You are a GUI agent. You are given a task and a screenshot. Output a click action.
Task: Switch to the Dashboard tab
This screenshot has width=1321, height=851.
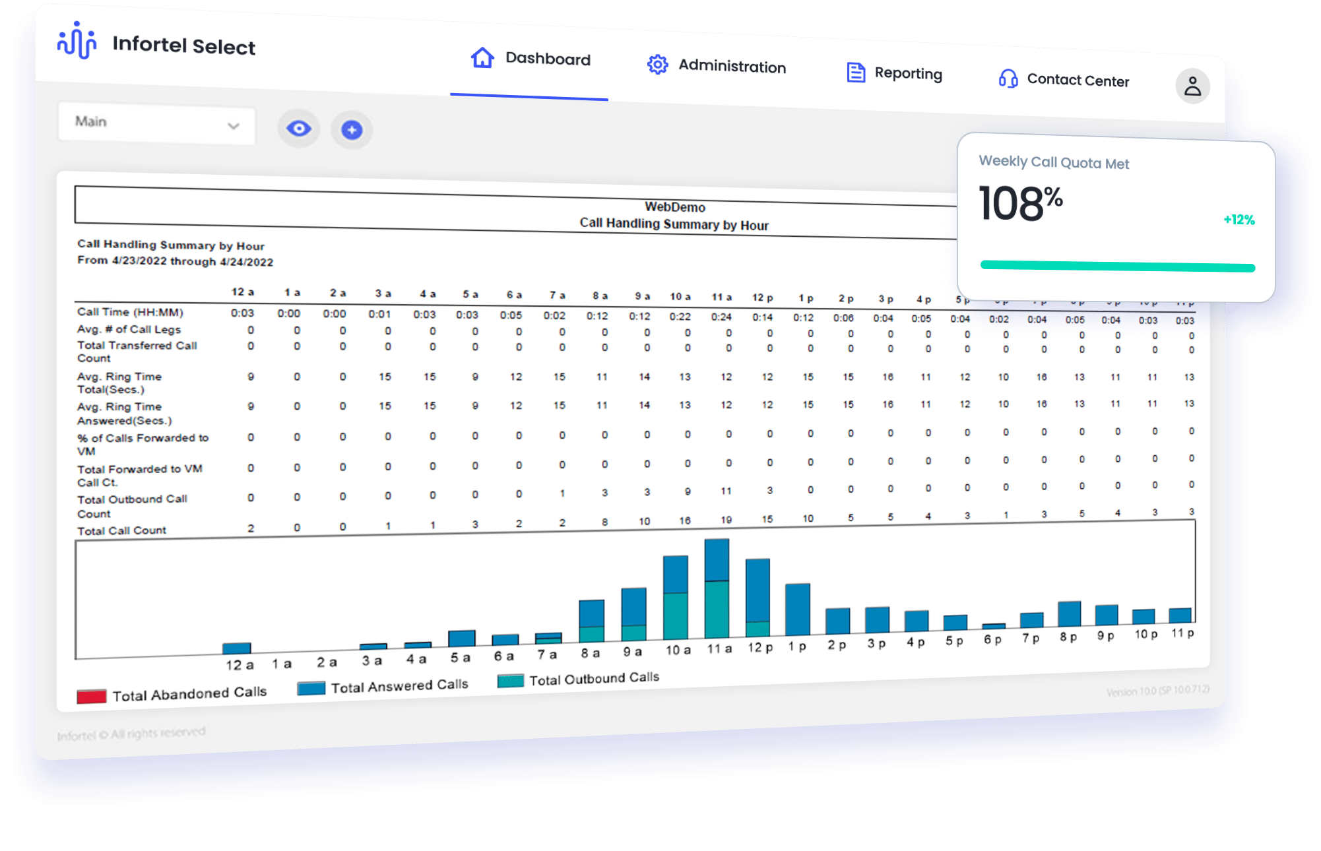548,59
